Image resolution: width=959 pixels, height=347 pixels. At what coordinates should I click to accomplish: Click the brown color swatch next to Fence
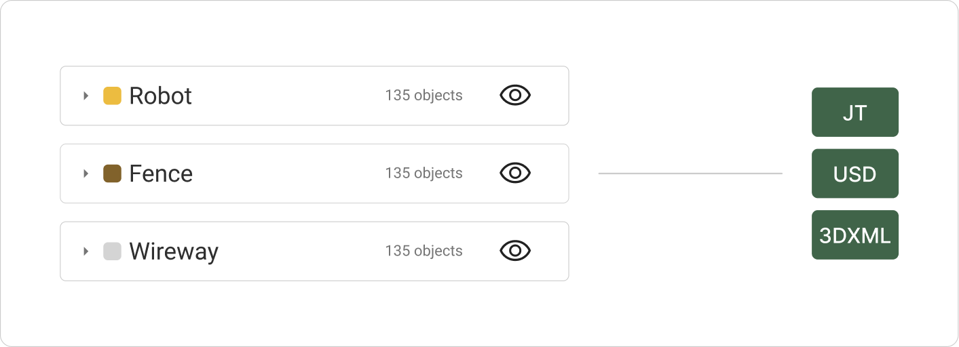point(112,173)
